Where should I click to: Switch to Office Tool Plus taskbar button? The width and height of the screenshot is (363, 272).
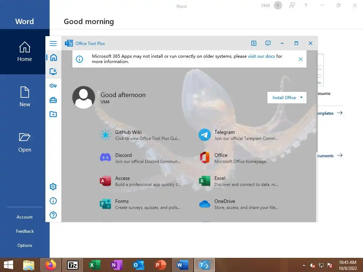[205, 265]
